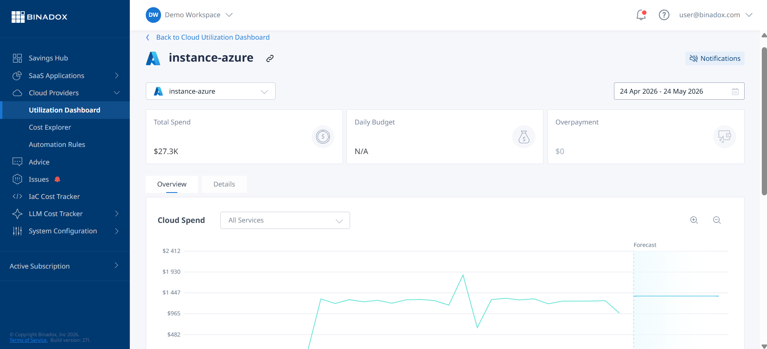Open the Terms of Service link
The width and height of the screenshot is (767, 349).
pyautogui.click(x=28, y=340)
